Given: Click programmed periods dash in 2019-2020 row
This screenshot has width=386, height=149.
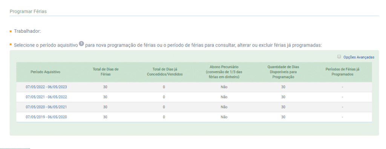Looking at the screenshot, I should tap(342, 117).
